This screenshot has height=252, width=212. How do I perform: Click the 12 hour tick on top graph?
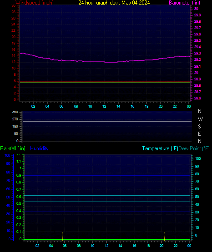(104, 106)
